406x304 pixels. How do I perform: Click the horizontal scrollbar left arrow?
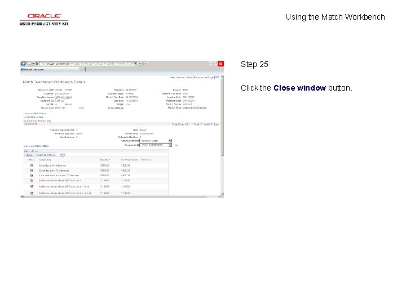[x=22, y=196]
